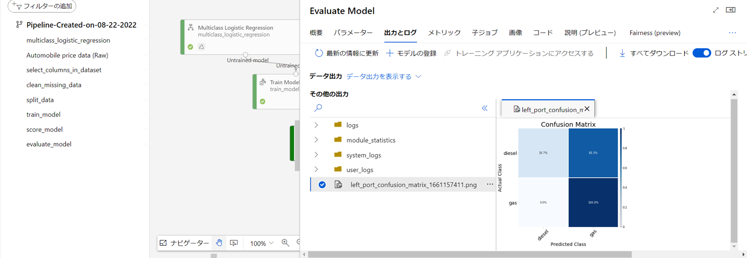Viewport: 747px width, 258px height.
Task: Click the scroll right arrow of horizontal scrollbar
Action: tap(743, 254)
